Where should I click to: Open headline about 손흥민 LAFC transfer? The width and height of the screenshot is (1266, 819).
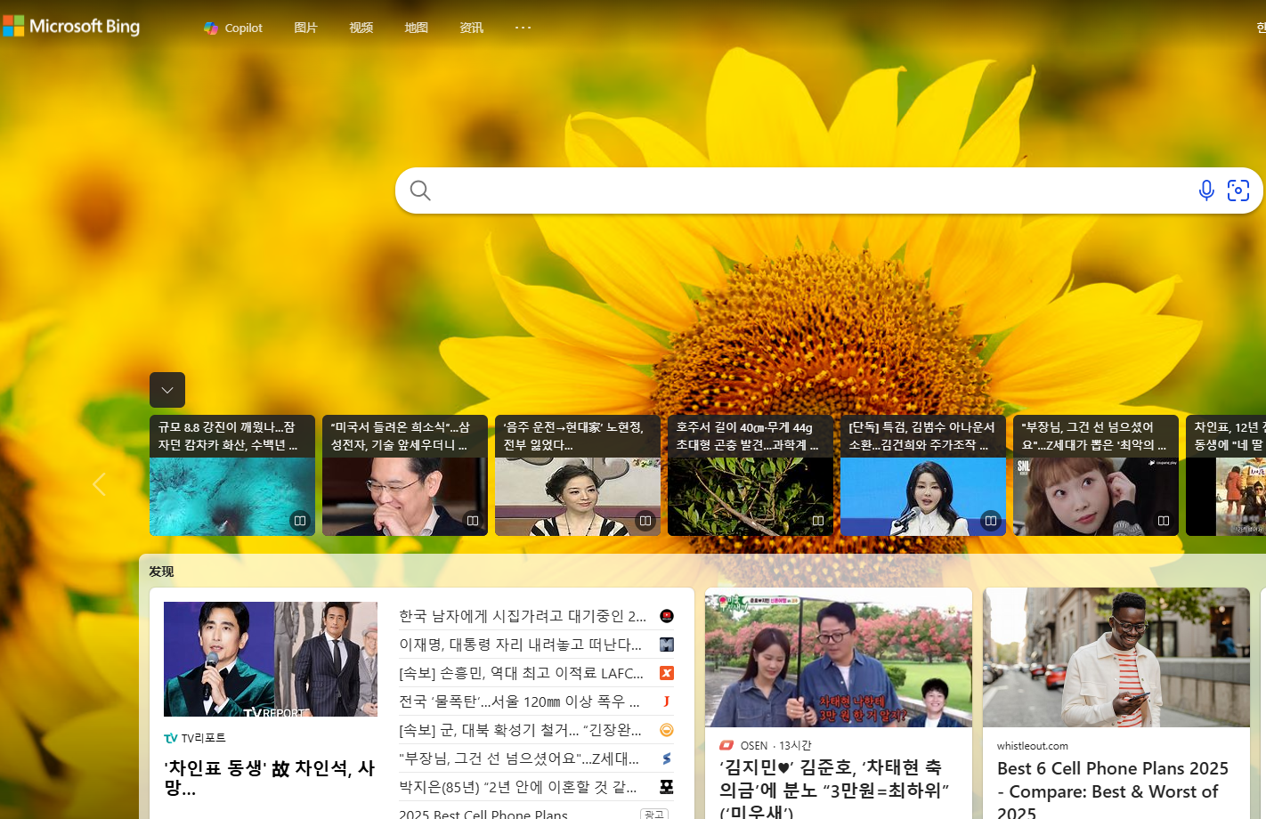click(521, 673)
